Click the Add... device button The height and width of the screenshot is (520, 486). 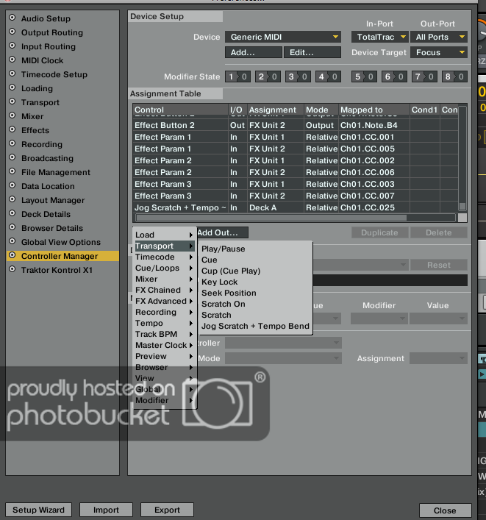(x=253, y=52)
